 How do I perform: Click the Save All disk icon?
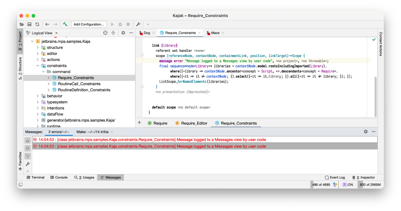[x=30, y=24]
